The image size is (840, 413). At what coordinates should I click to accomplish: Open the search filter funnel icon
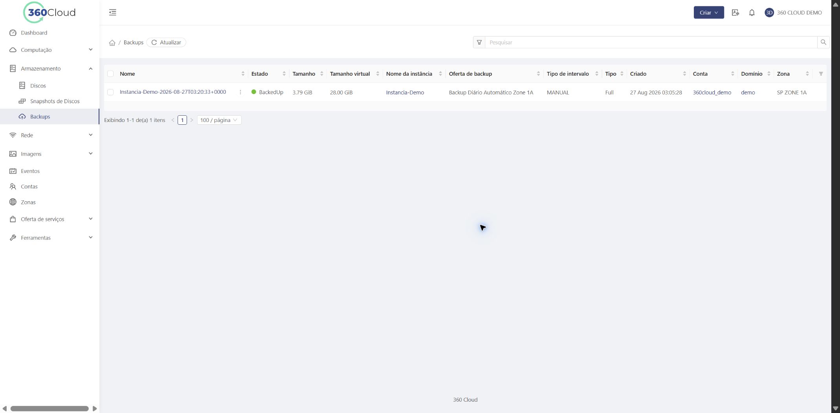point(479,42)
